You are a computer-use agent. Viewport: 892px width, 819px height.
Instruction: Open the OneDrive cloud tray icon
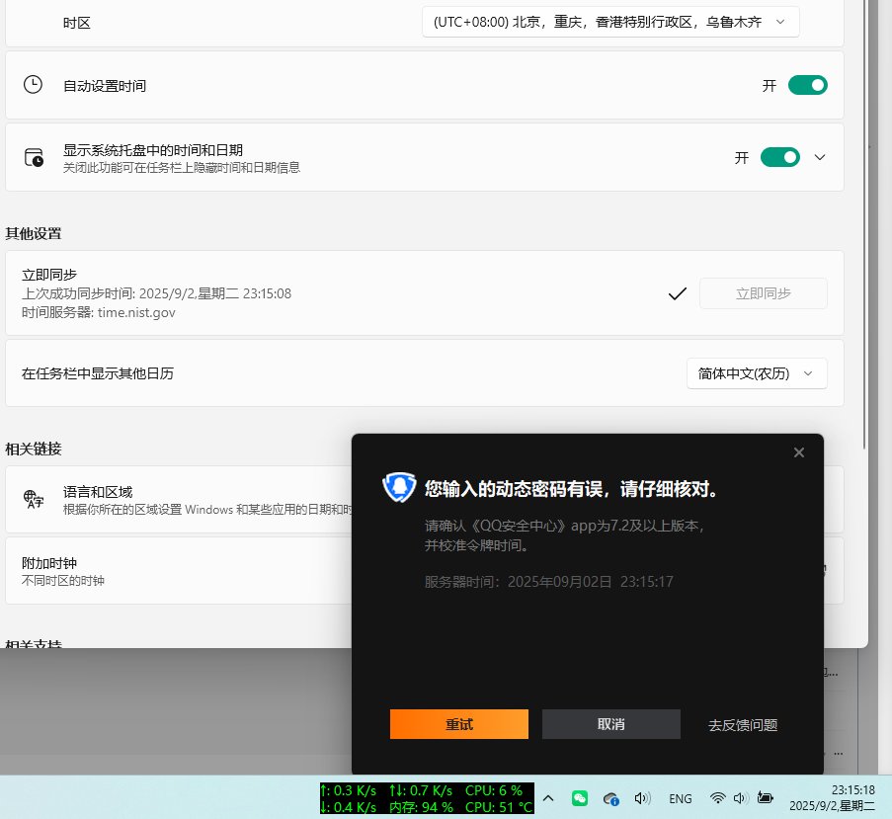[x=610, y=798]
